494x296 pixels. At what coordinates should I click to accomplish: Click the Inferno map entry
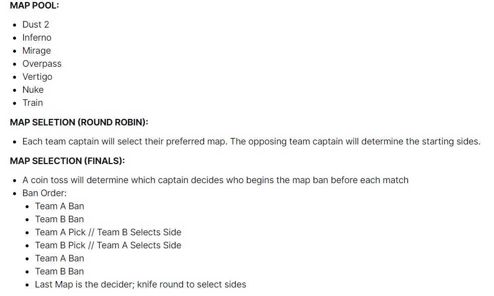point(37,38)
